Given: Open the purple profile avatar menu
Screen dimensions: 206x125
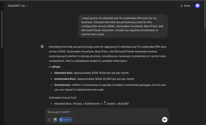Looking at the screenshot, I should pos(197,6).
